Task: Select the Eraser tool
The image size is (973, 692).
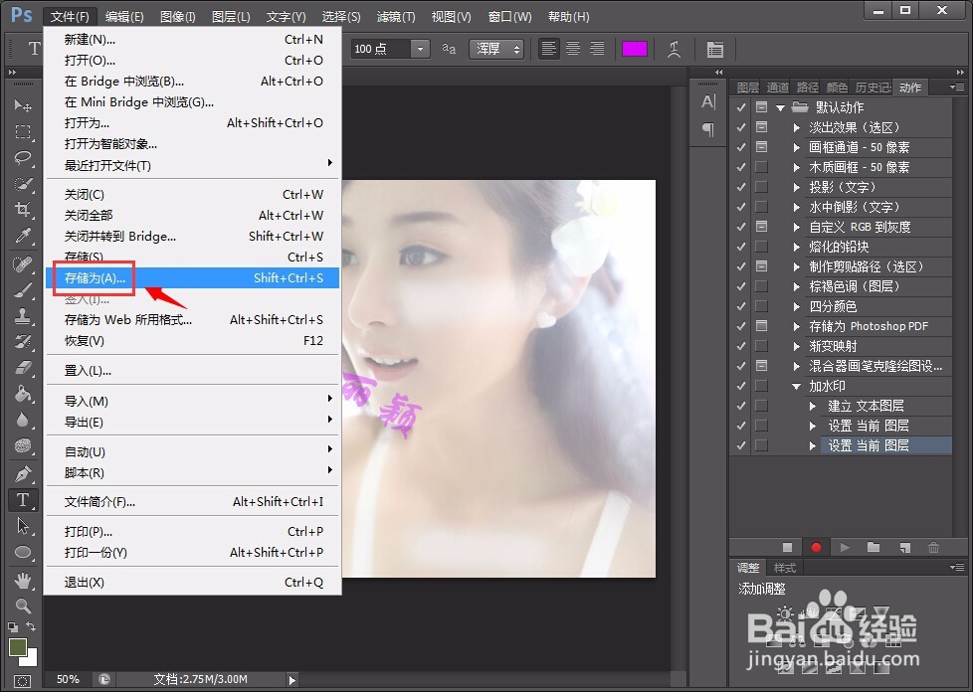Action: click(x=23, y=368)
